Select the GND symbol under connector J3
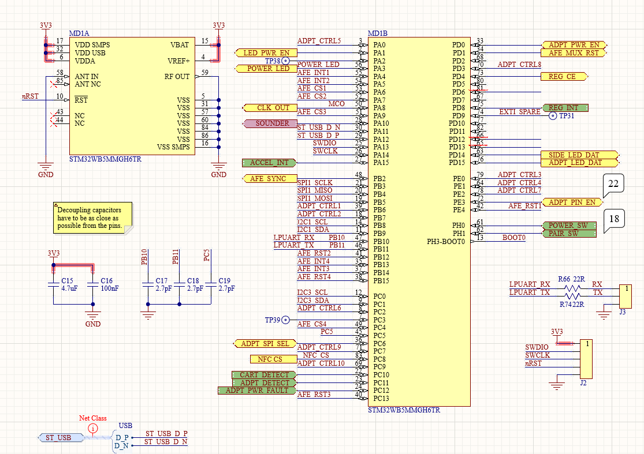 pos(603,315)
